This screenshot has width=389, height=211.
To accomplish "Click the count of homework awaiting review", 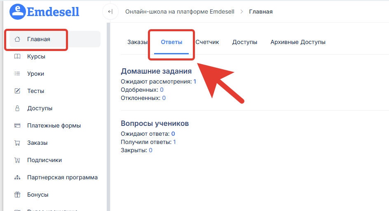I will pyautogui.click(x=195, y=81).
